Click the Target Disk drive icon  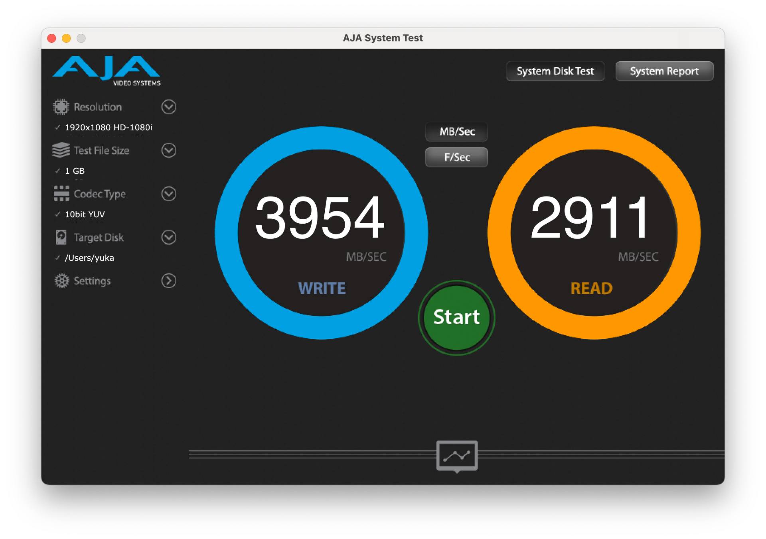tap(61, 237)
